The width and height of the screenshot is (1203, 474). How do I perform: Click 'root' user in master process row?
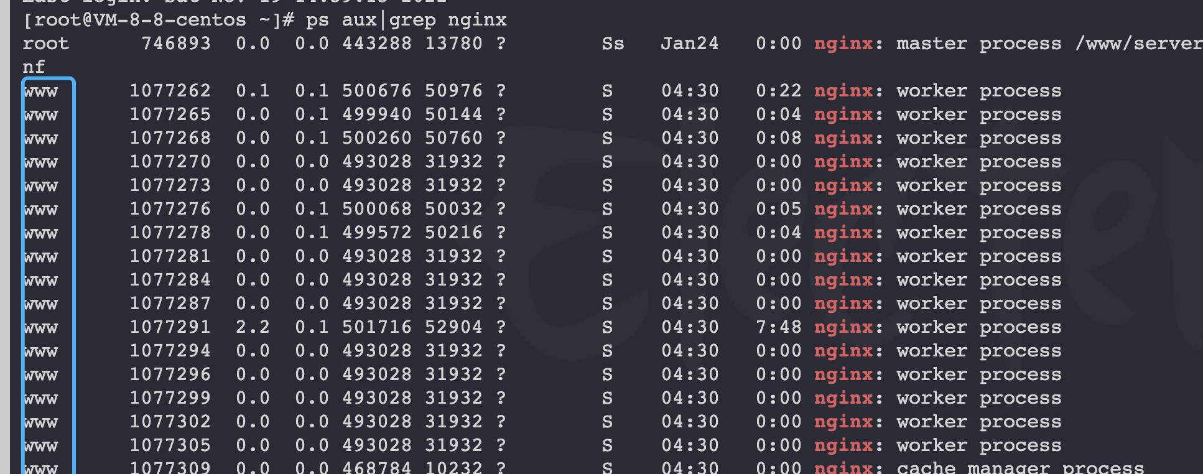coord(46,44)
